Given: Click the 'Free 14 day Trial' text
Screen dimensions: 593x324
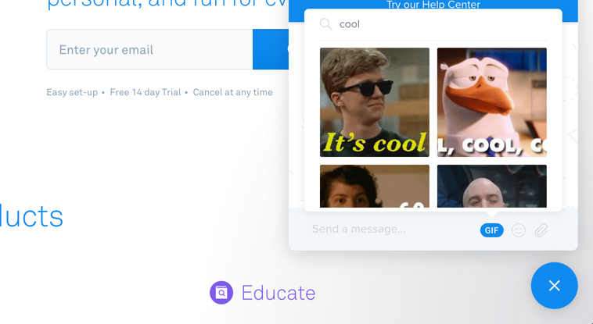Looking at the screenshot, I should point(146,93).
